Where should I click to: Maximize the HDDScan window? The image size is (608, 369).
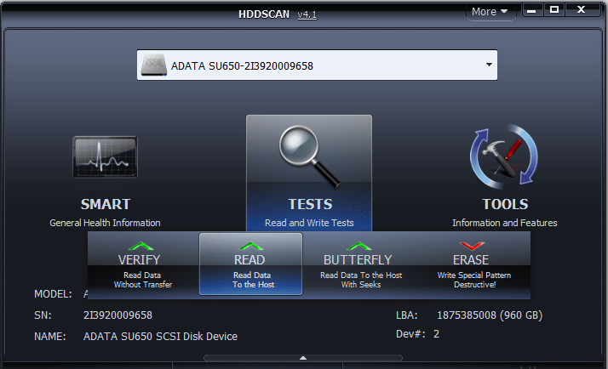tap(554, 10)
